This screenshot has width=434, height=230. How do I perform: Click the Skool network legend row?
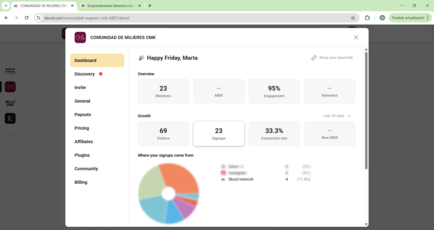[266, 180]
